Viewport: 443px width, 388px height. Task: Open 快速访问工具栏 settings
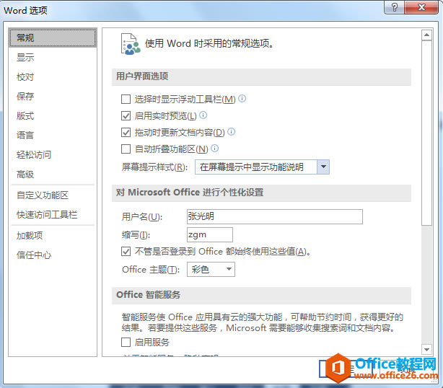coord(53,215)
